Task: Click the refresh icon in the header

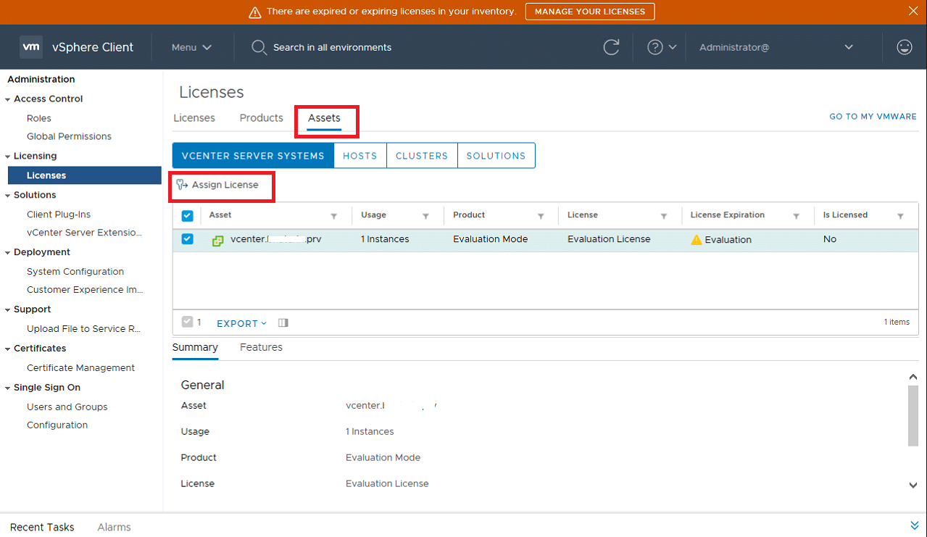Action: tap(611, 47)
